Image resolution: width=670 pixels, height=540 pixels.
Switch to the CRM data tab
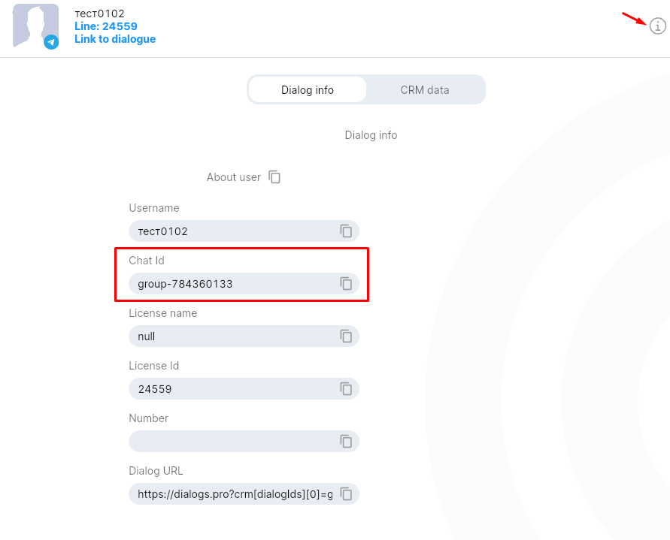point(425,90)
